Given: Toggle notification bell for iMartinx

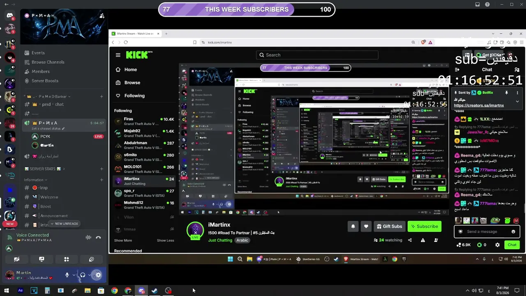Looking at the screenshot, I should (353, 227).
